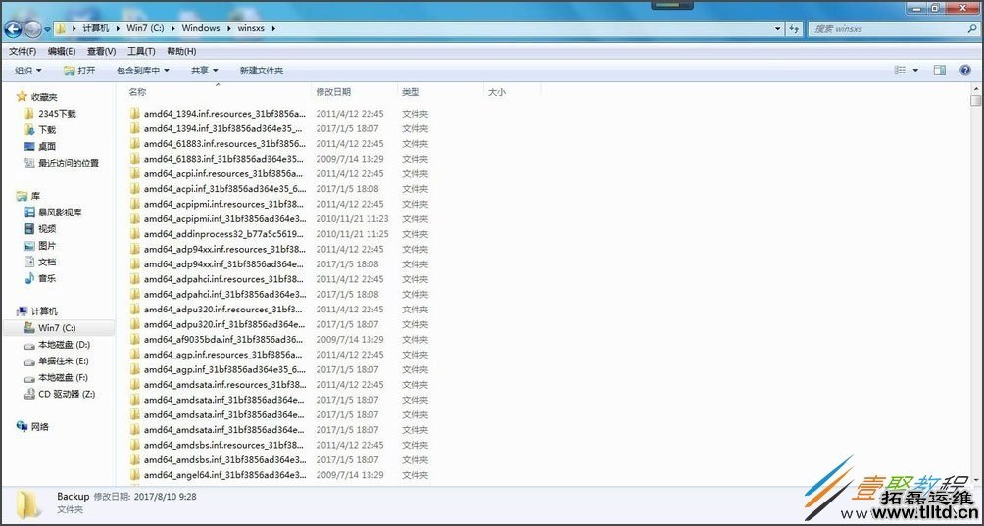Screen dimensions: 984x526
Task: Select 单据往来 (E:) drive
Action: click(64, 361)
